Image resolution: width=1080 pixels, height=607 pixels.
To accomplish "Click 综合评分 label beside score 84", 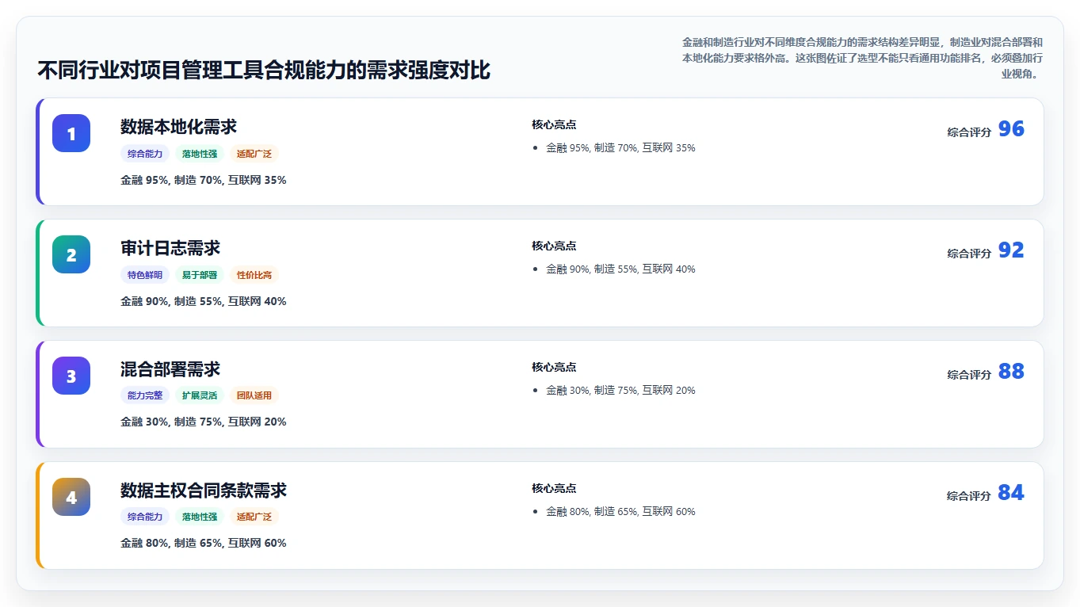I will coord(969,496).
